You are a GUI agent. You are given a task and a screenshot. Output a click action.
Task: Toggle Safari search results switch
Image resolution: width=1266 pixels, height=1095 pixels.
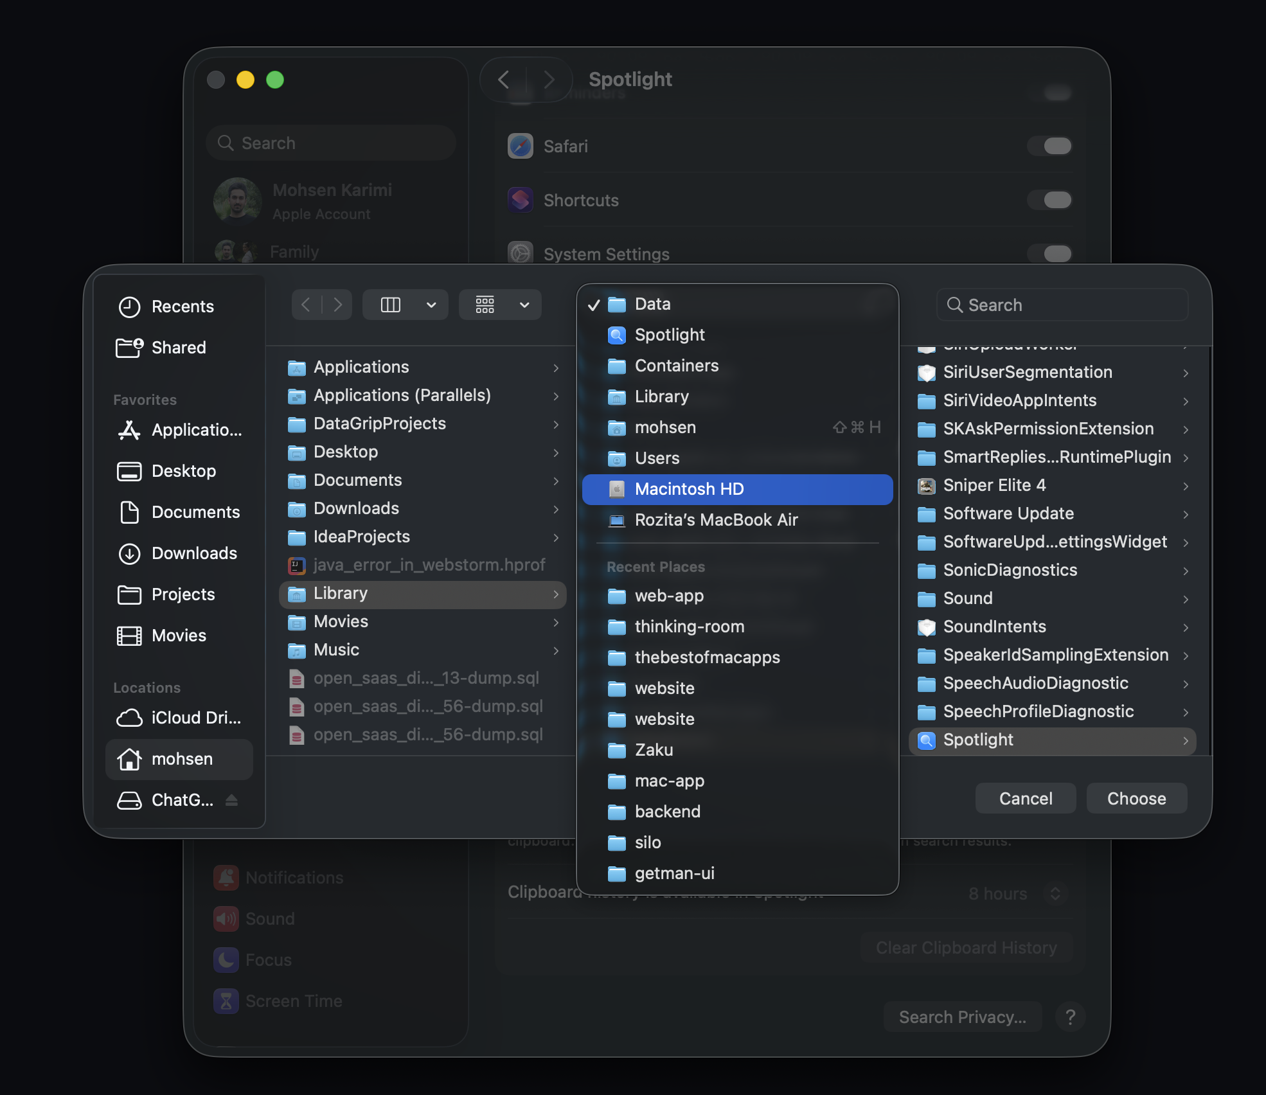pos(1049,146)
